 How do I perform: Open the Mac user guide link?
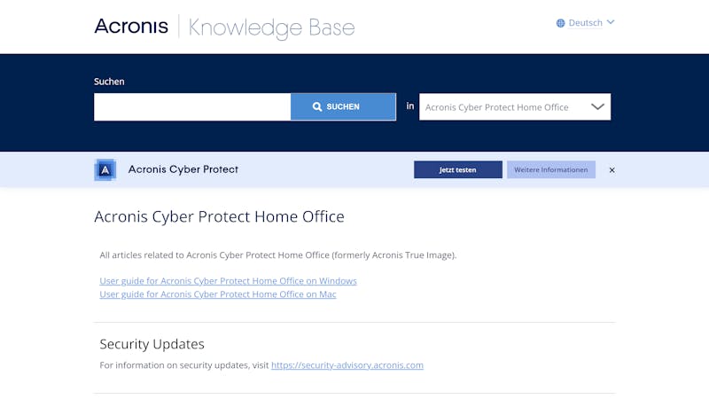pyautogui.click(x=217, y=294)
